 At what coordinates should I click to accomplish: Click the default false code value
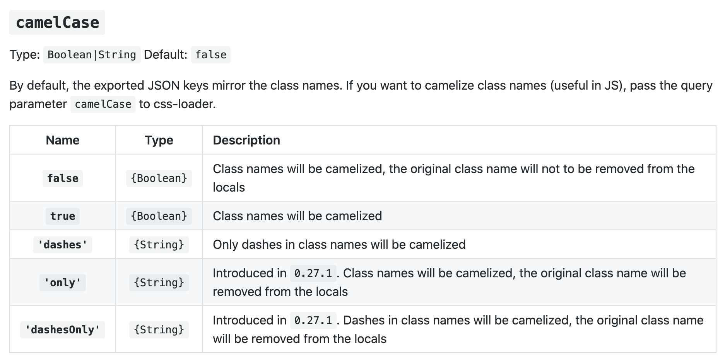(x=211, y=55)
